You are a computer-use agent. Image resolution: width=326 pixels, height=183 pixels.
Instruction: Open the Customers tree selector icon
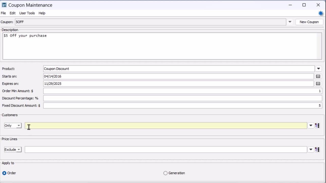coord(317,126)
